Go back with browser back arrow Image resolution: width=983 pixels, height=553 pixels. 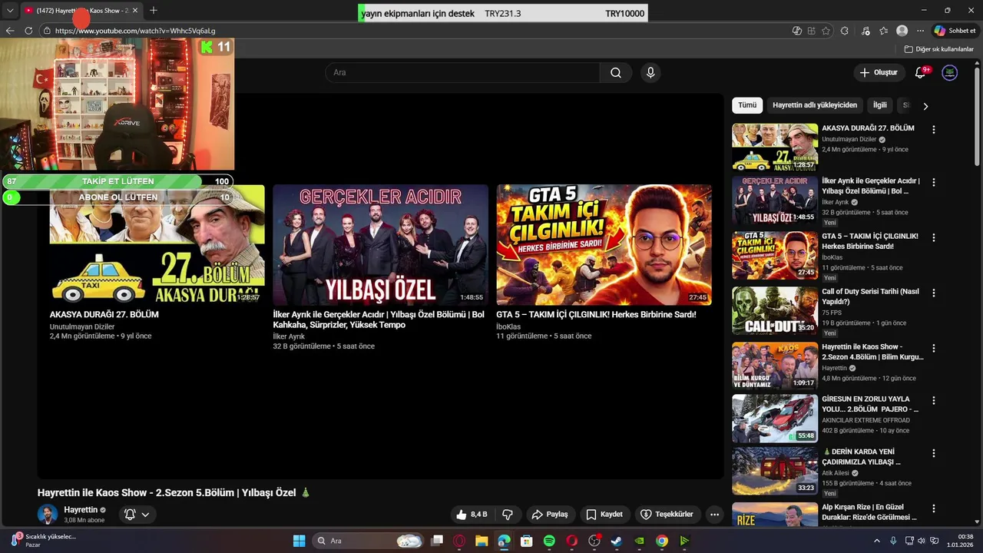click(x=10, y=31)
